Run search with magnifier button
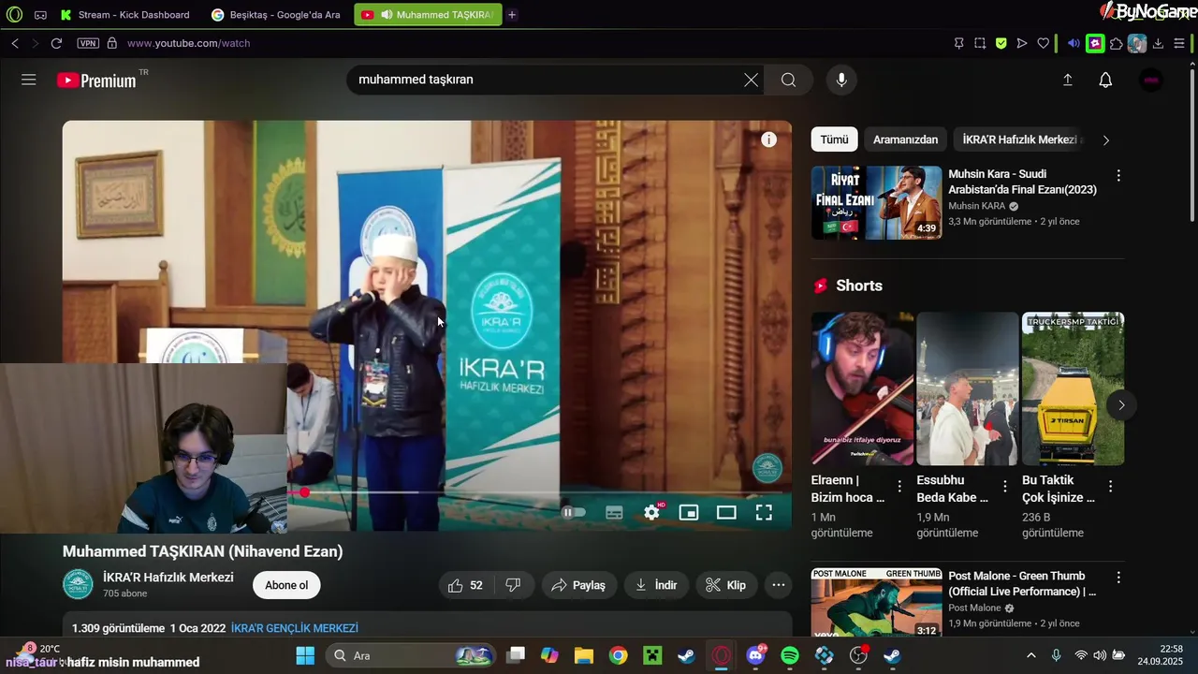The height and width of the screenshot is (674, 1198). click(x=788, y=80)
